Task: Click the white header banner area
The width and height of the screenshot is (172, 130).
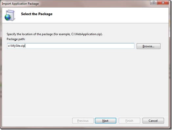Action: click(85, 15)
